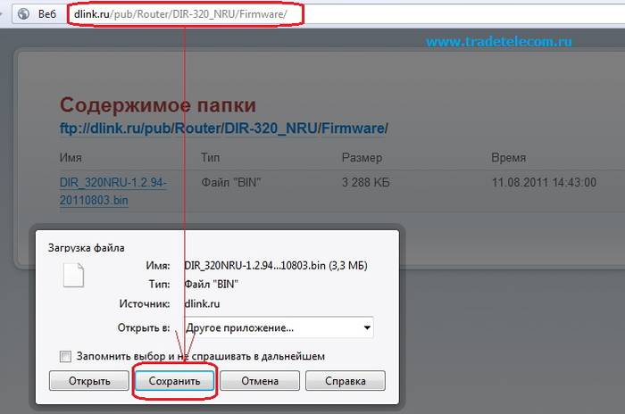625x414 pixels.
Task: Click the address bar URL field
Action: point(346,14)
